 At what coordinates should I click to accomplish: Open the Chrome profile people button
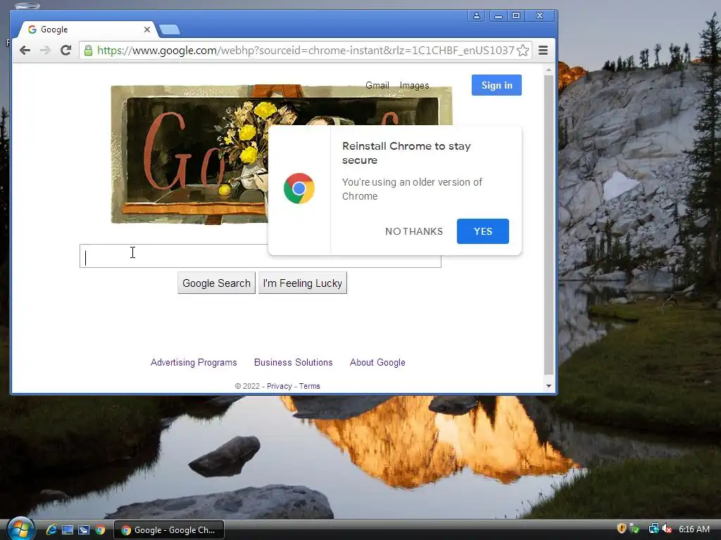[x=477, y=15]
